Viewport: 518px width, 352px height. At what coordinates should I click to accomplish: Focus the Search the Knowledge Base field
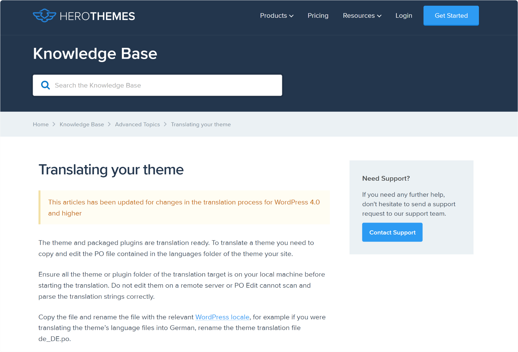tap(157, 85)
